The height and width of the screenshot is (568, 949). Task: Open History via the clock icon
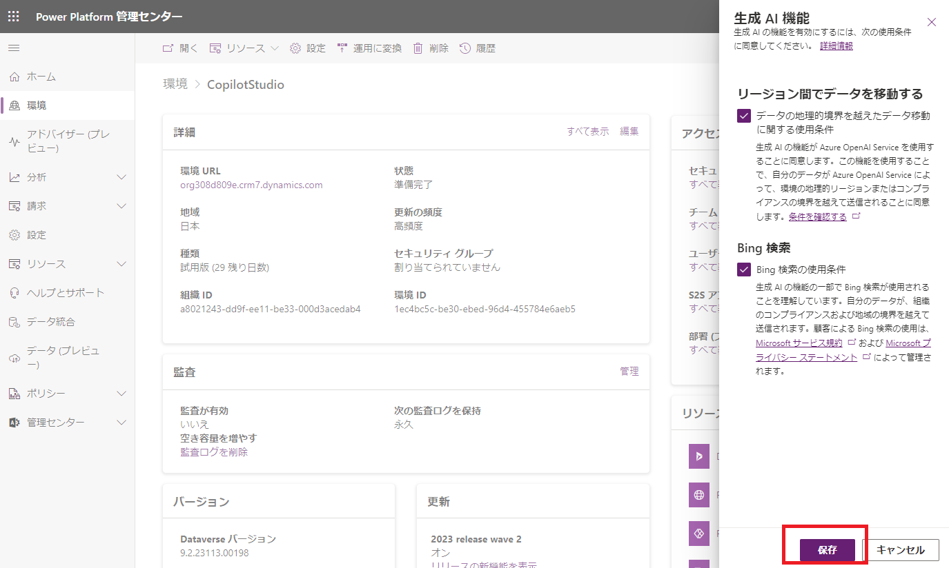tap(465, 48)
